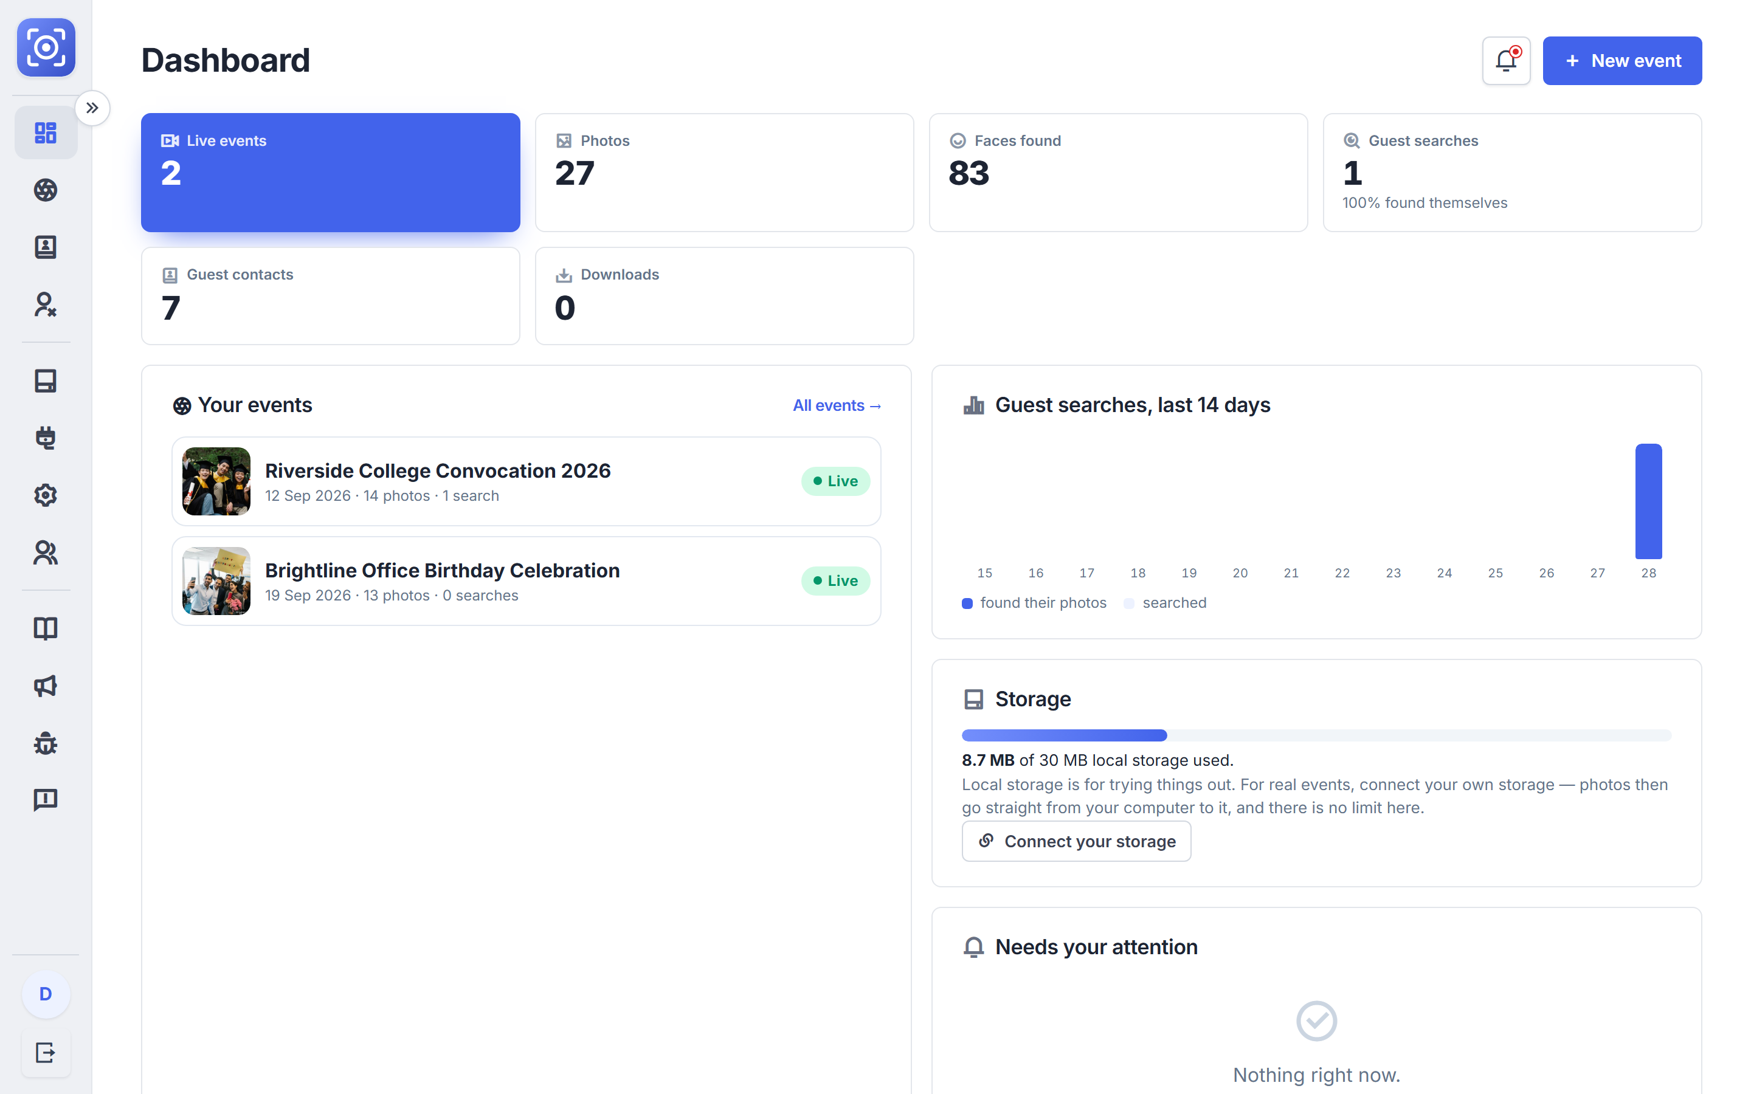Image resolution: width=1751 pixels, height=1094 pixels.
Task: Open the Storage drive icon in sidebar
Action: tap(46, 380)
